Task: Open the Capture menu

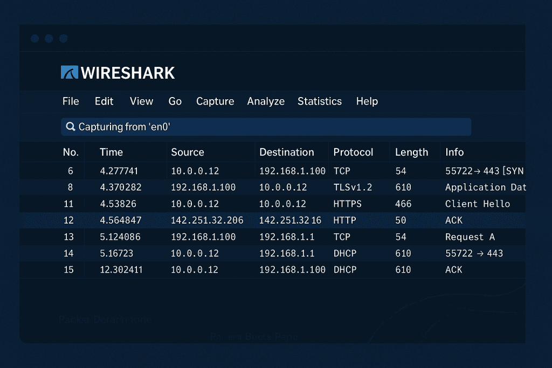Action: click(x=215, y=101)
